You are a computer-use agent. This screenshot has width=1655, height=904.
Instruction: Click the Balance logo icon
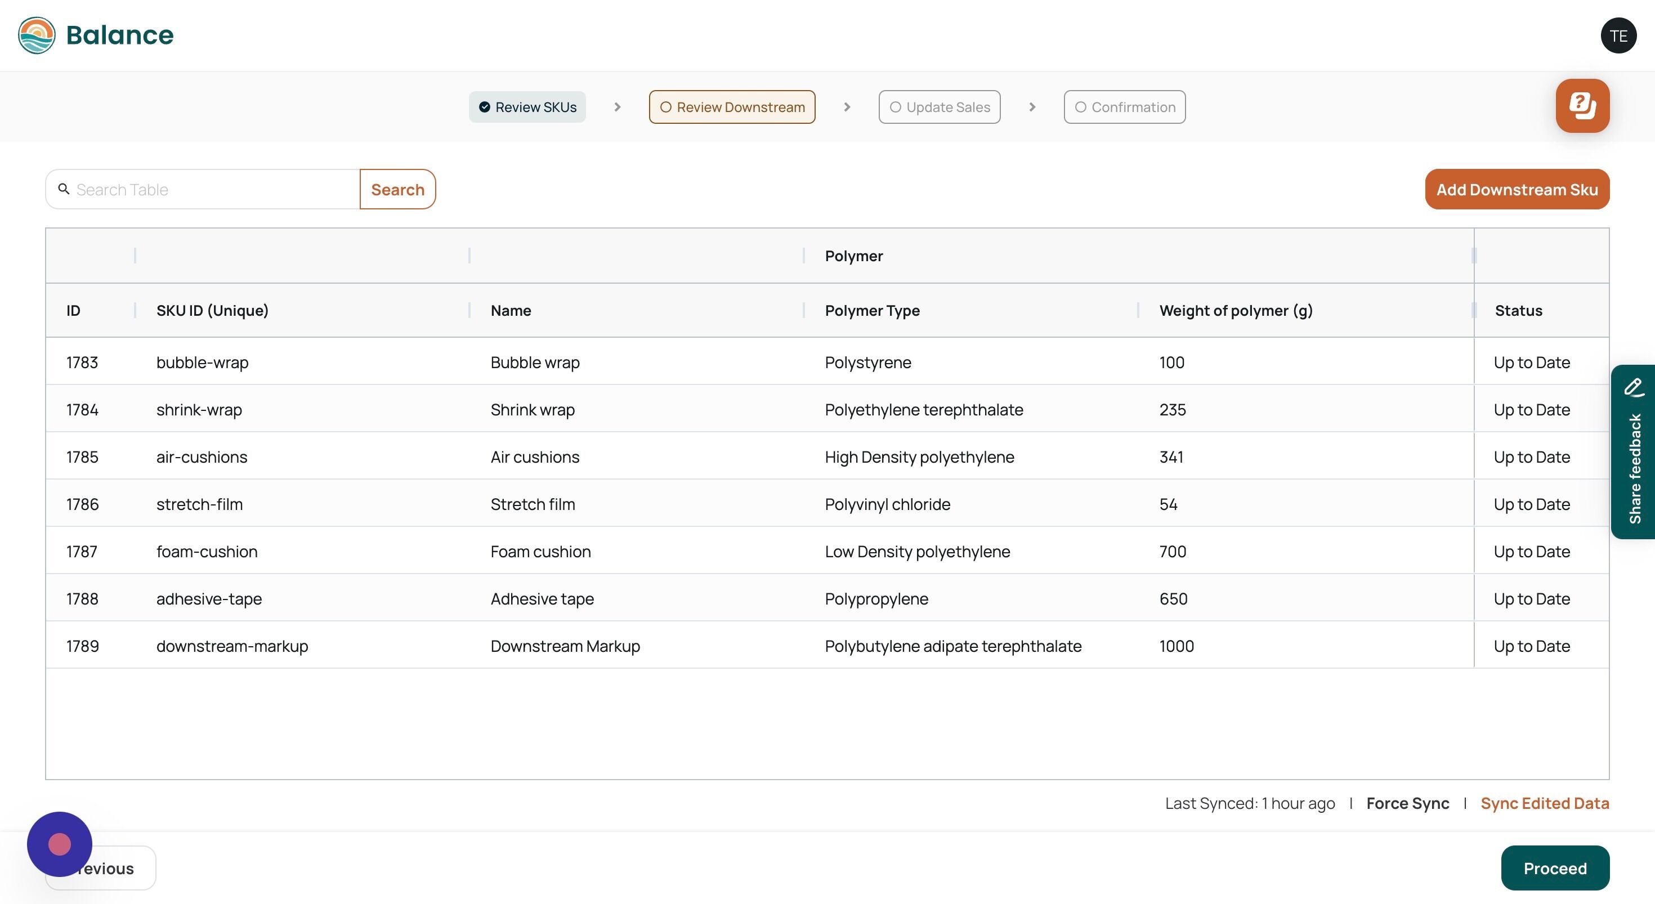click(37, 35)
